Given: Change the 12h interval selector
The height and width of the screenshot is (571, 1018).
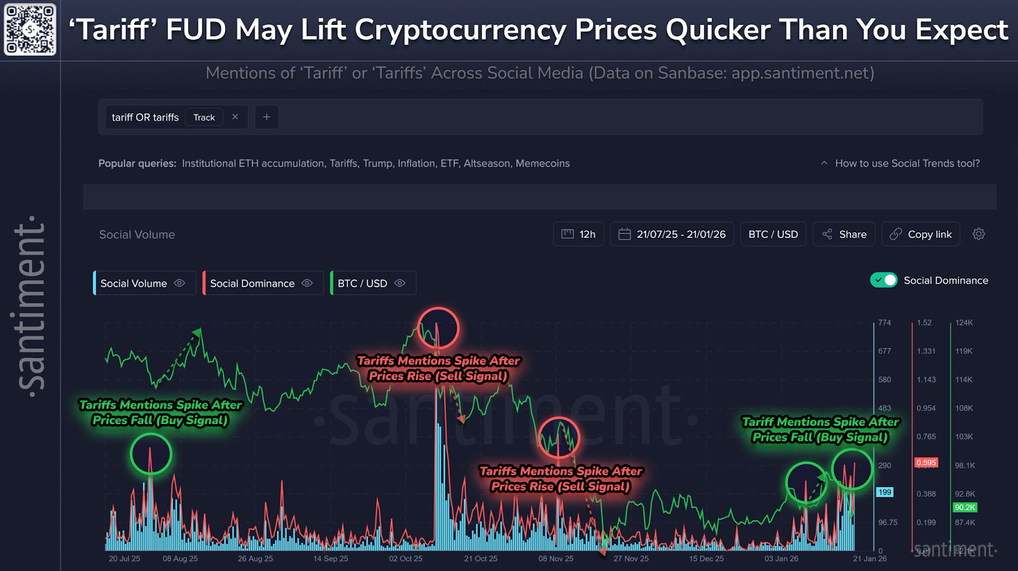Looking at the screenshot, I should click(578, 234).
